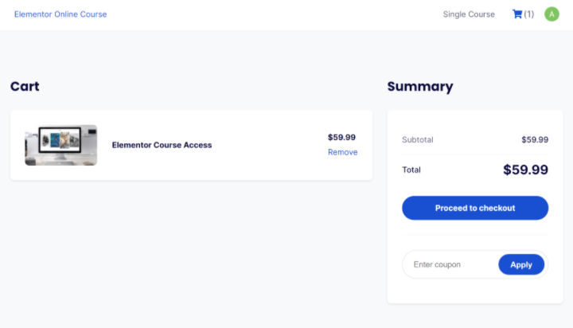Open the Single Course menu item
The height and width of the screenshot is (328, 573).
coord(469,14)
